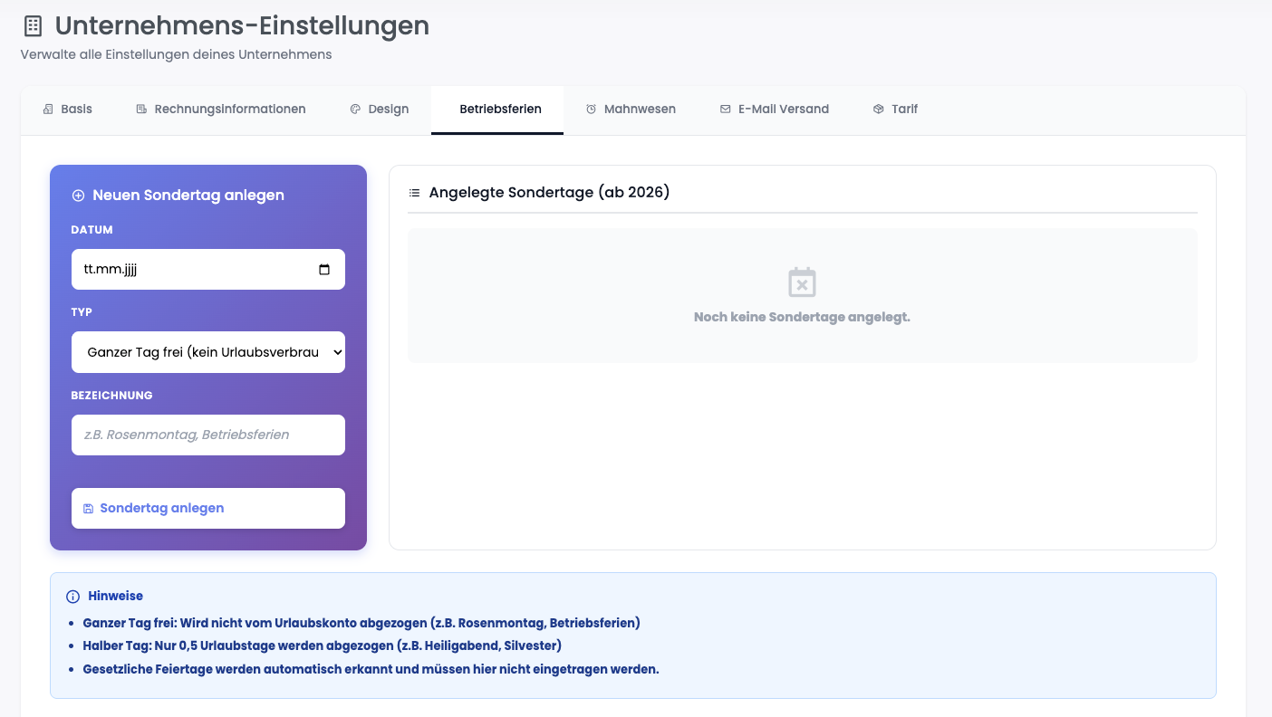This screenshot has width=1272, height=717.
Task: Open the Rechnungsinformationen tab
Action: pos(221,110)
